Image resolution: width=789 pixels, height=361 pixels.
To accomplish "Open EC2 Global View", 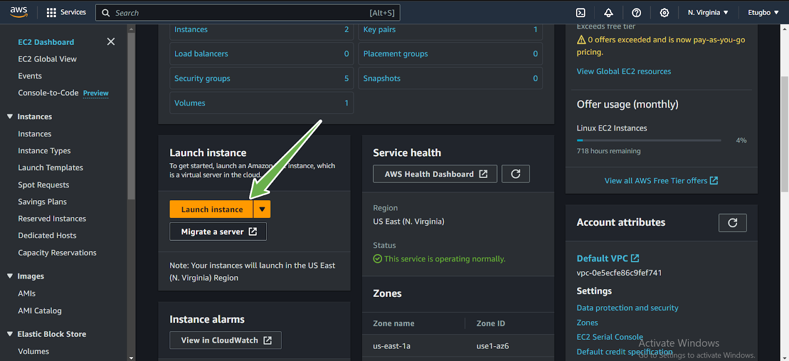I will (47, 59).
